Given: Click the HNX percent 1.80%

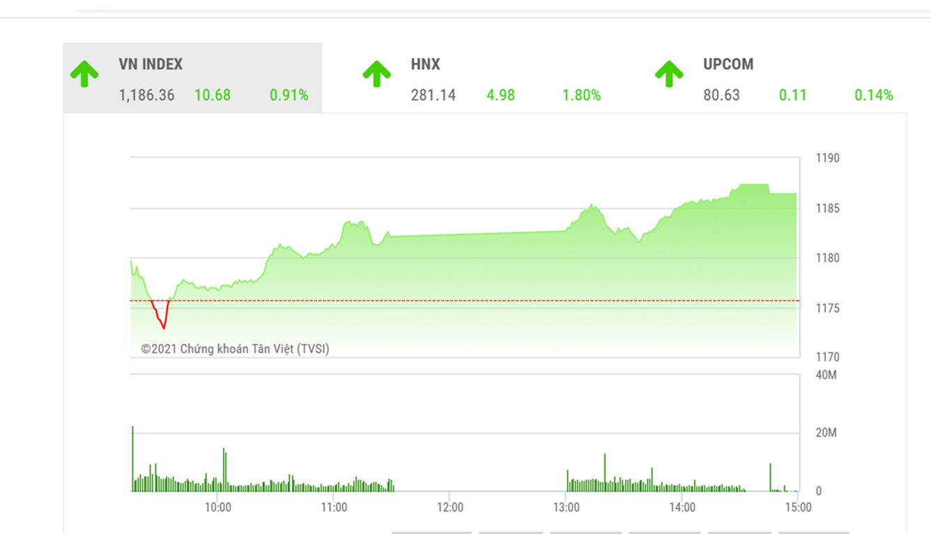Looking at the screenshot, I should click(x=582, y=95).
